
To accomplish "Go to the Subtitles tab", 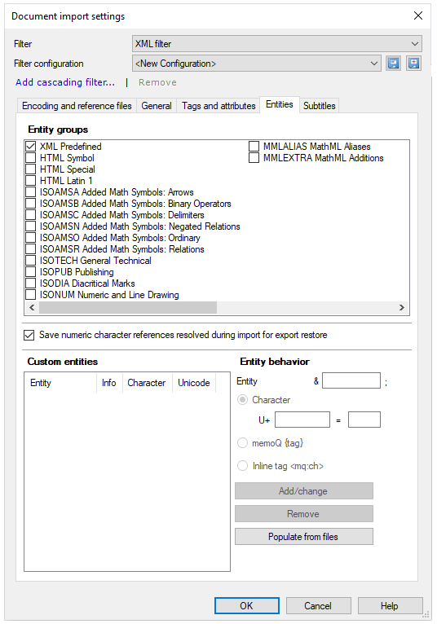I will (x=319, y=106).
